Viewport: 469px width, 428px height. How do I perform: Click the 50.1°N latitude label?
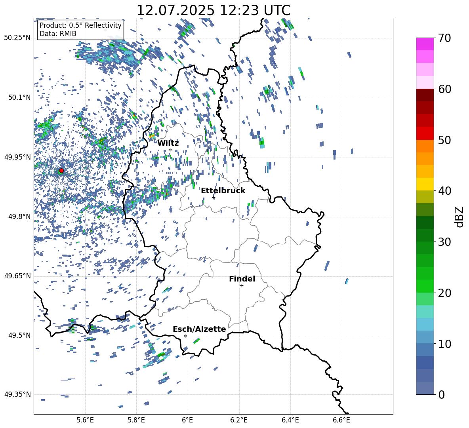19,98
